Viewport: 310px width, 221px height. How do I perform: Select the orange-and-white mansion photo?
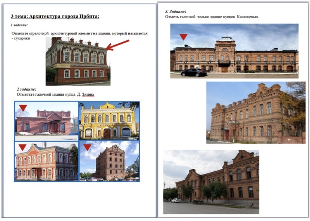(x=46, y=161)
